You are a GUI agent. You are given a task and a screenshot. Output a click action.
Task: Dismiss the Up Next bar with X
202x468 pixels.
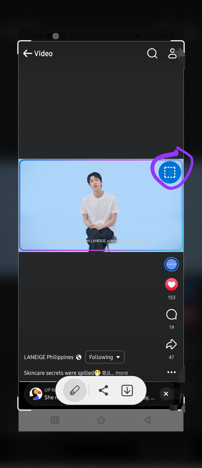tap(166, 394)
